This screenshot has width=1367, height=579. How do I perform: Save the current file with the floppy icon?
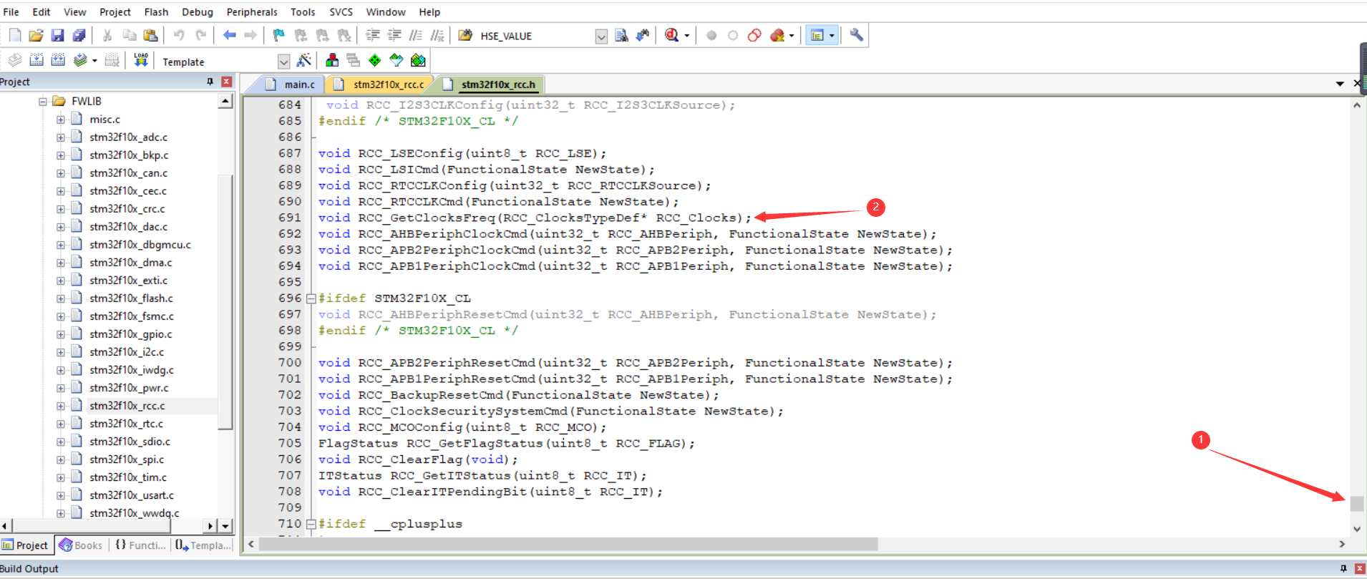[x=57, y=35]
